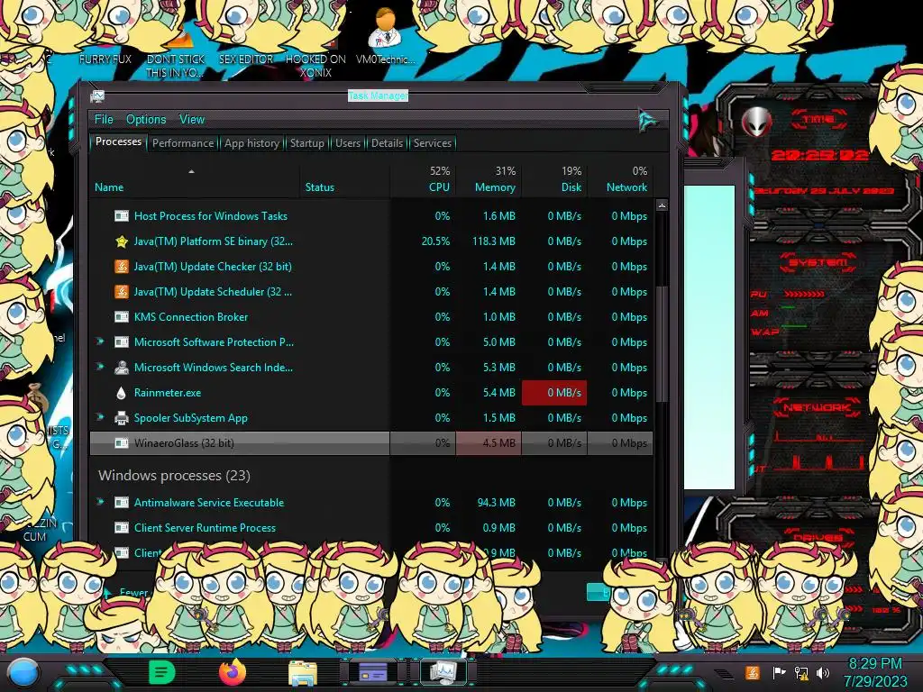923x692 pixels.
Task: Open the clock showing 8:29 PM
Action: [x=874, y=672]
